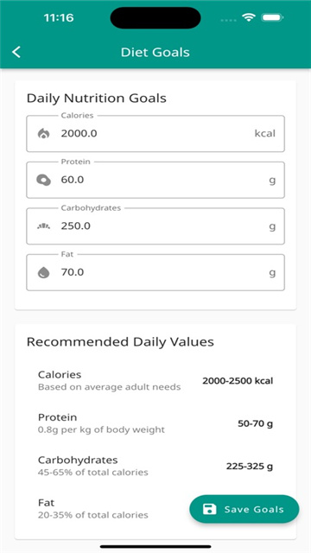
Task: Click the floppy disk save icon
Action: (209, 509)
